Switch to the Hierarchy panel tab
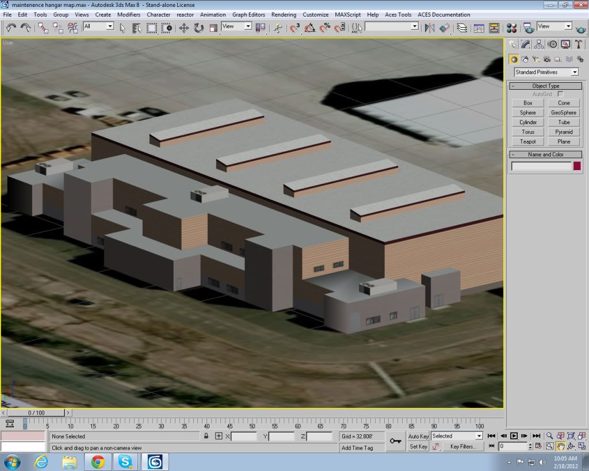This screenshot has width=589, height=471. point(539,44)
